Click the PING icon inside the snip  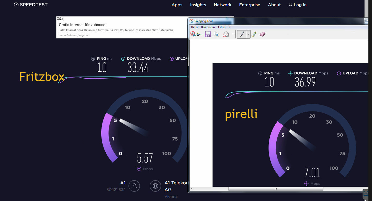[x=260, y=73]
